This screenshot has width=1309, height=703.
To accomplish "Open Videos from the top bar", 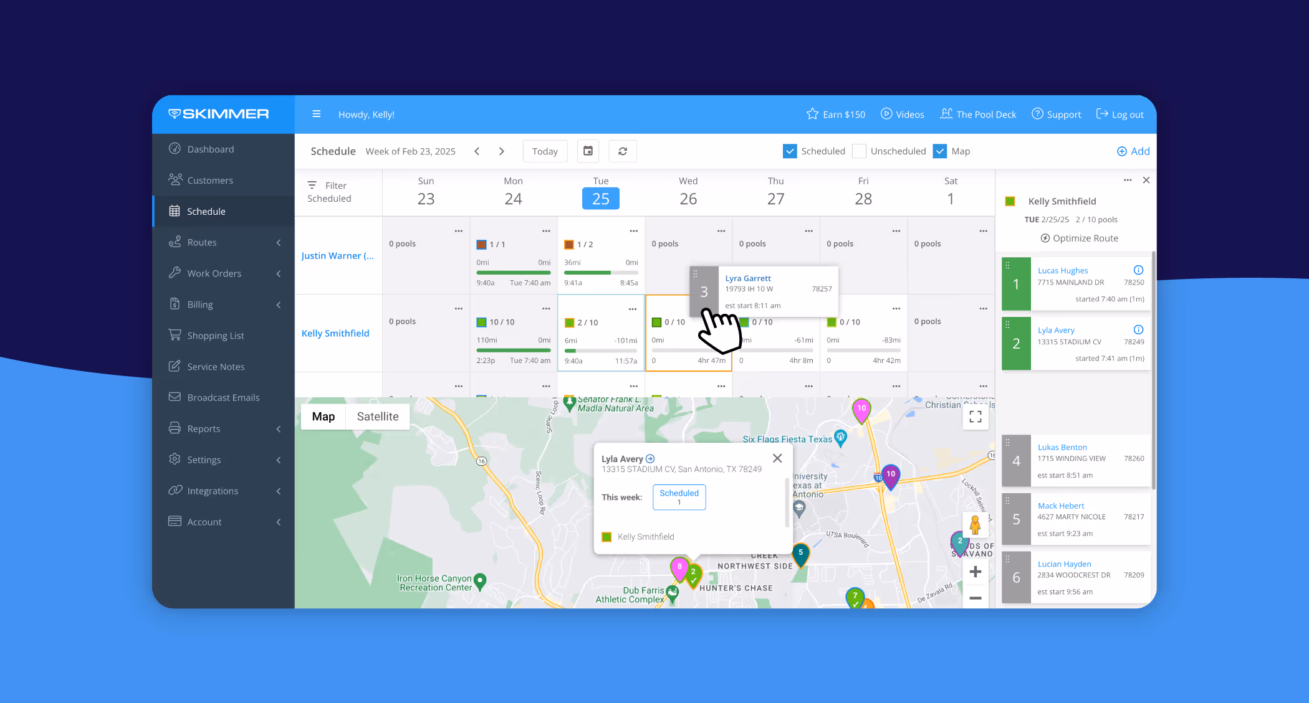I will pyautogui.click(x=902, y=114).
